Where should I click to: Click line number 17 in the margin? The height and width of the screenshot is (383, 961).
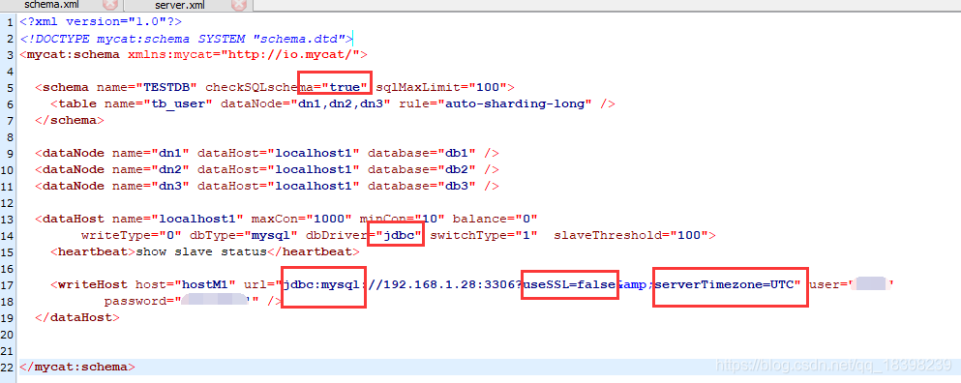click(8, 285)
